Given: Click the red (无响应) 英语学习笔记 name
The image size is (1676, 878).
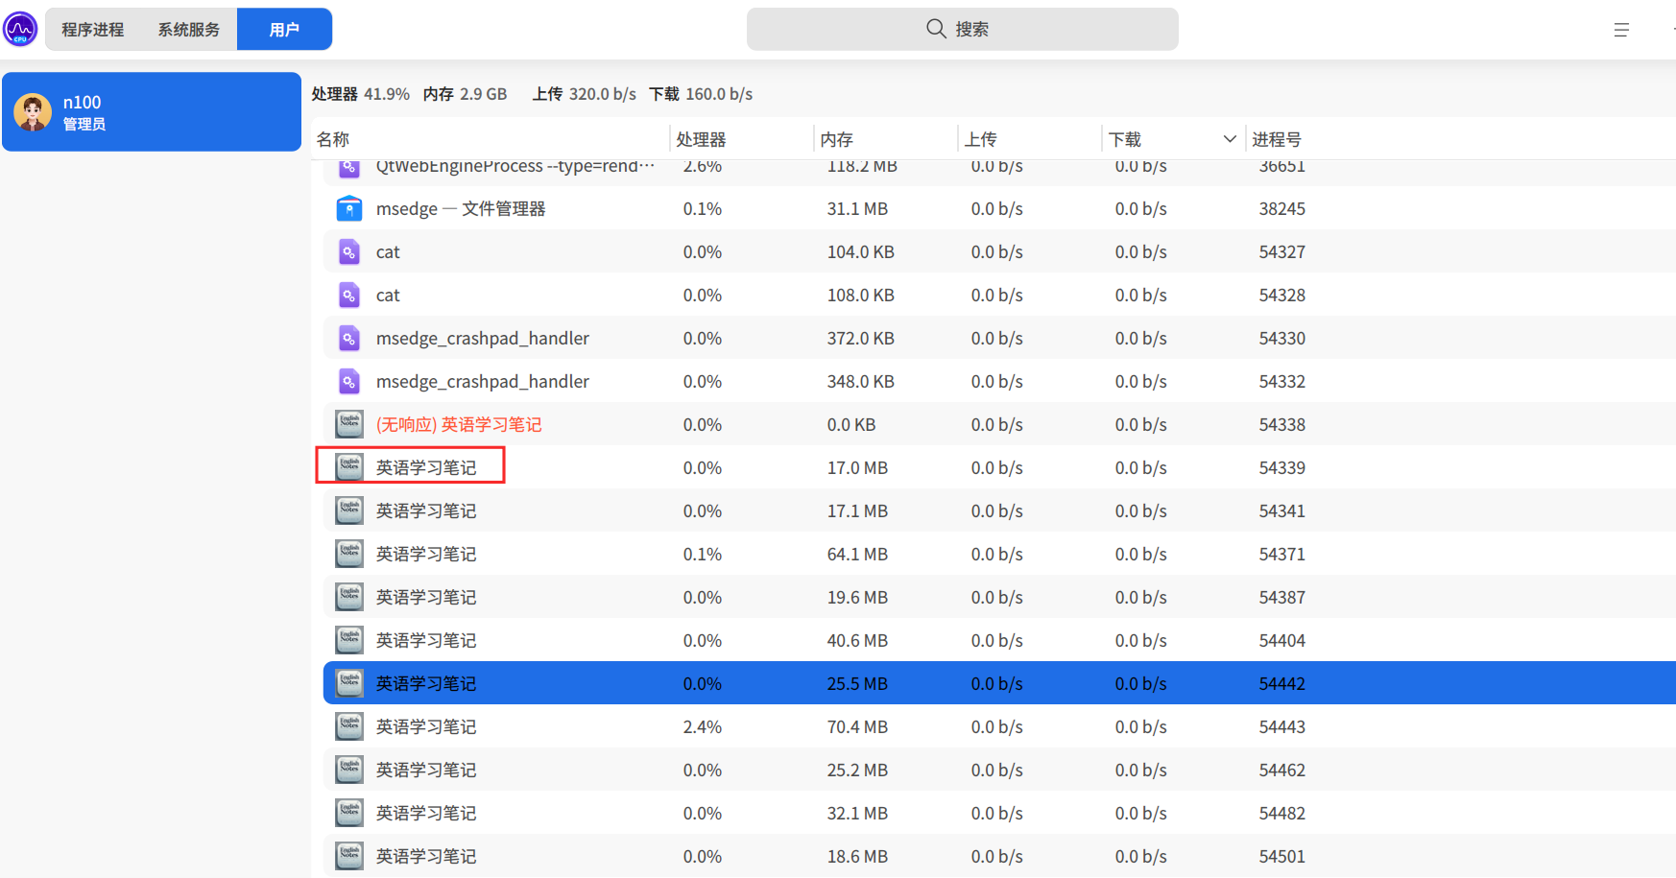Looking at the screenshot, I should coord(459,424).
